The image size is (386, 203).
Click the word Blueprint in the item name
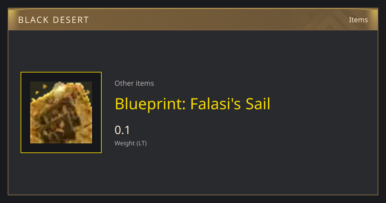[149, 104]
